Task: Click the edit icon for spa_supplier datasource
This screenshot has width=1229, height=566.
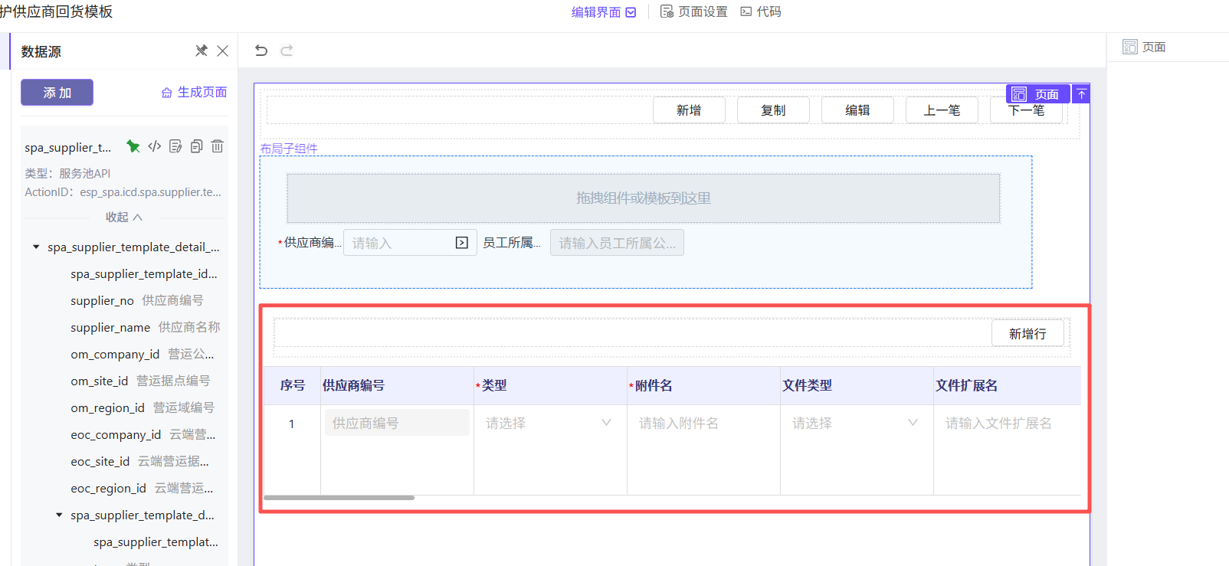Action: (x=175, y=146)
